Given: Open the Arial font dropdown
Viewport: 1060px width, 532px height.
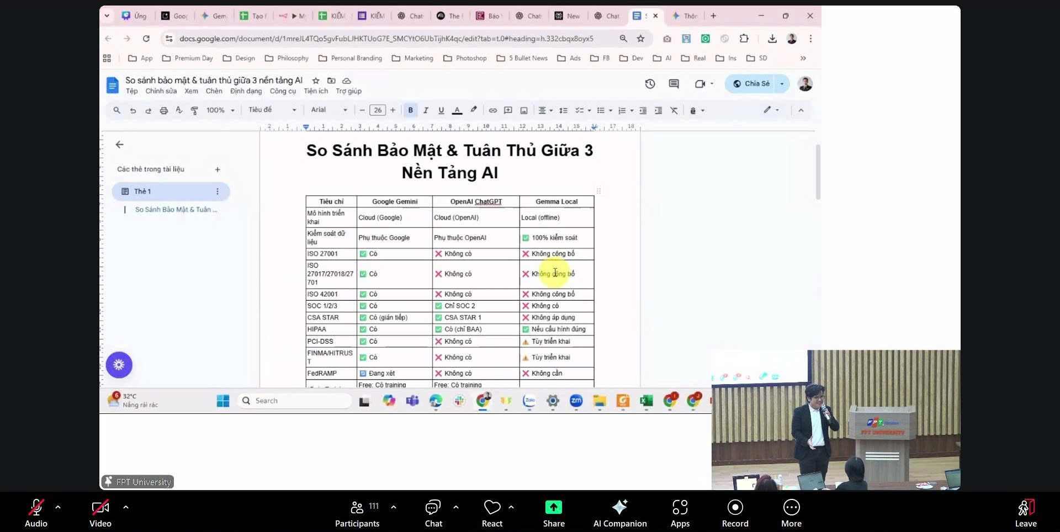Looking at the screenshot, I should [x=328, y=110].
